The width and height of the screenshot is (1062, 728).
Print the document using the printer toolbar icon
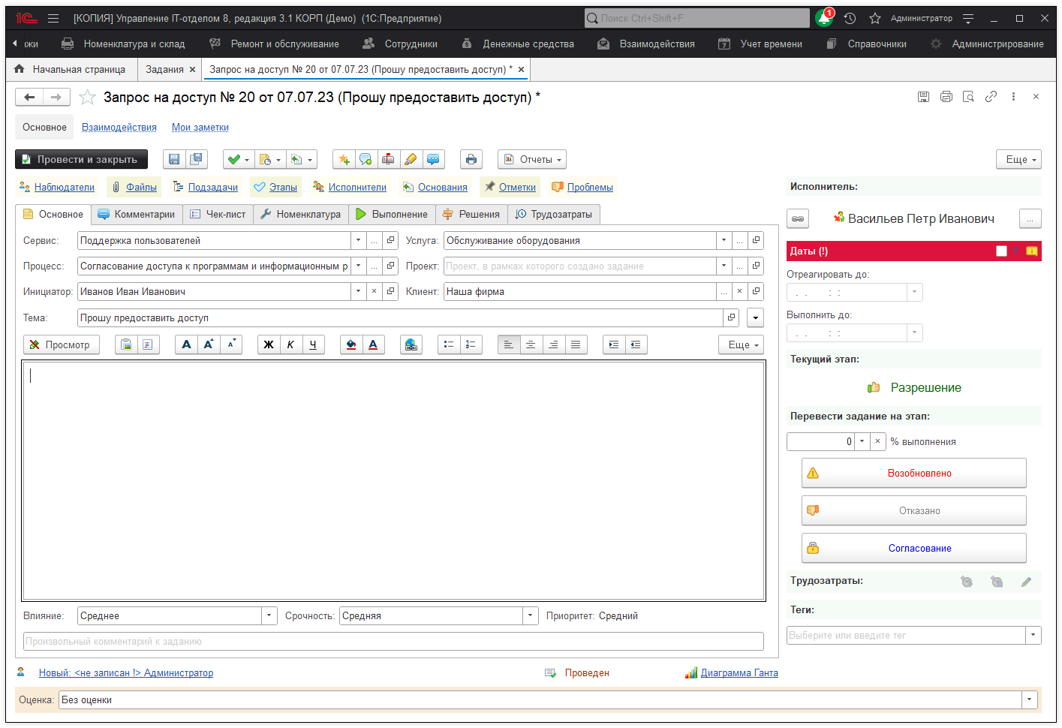click(471, 159)
